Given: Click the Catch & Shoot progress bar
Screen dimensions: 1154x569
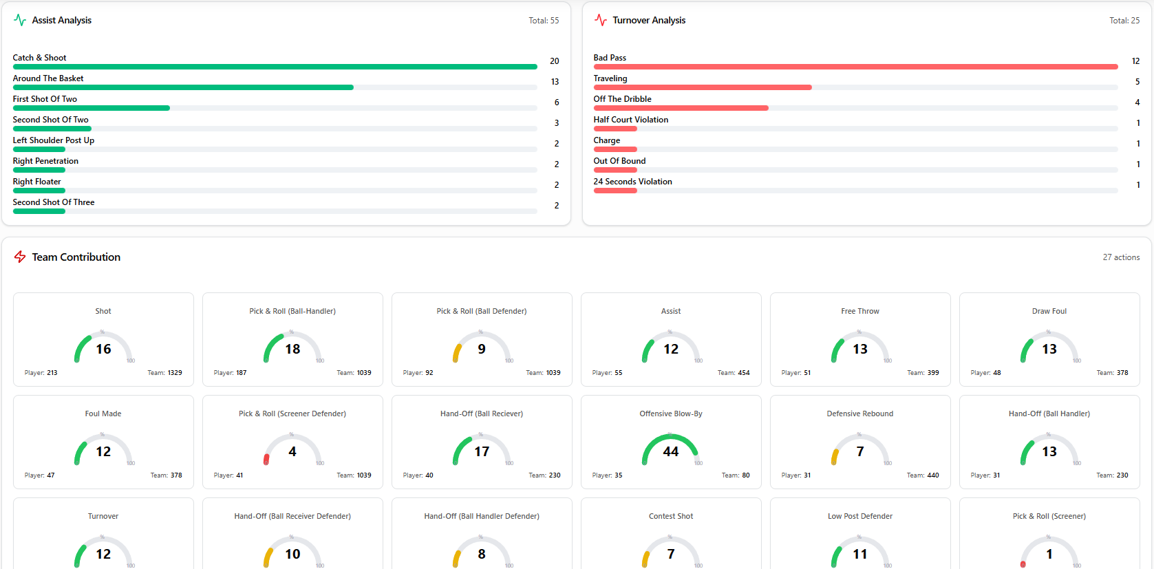Looking at the screenshot, I should point(275,67).
